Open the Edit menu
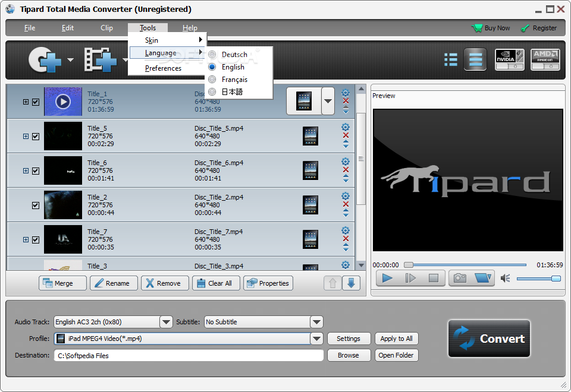571x392 pixels. [67, 28]
